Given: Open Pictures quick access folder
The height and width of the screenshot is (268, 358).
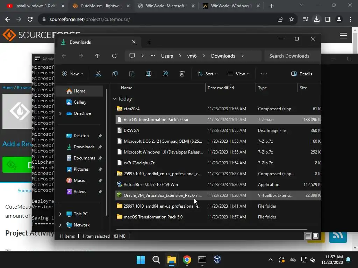Looking at the screenshot, I should [81, 169].
